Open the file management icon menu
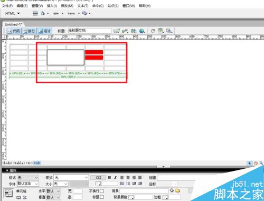Screen dimensions: 264x201 coord(134,31)
